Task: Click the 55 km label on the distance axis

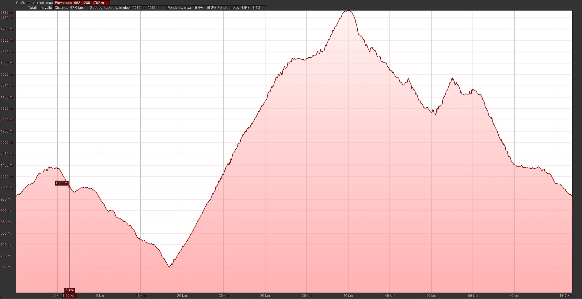Action: tap(473, 296)
